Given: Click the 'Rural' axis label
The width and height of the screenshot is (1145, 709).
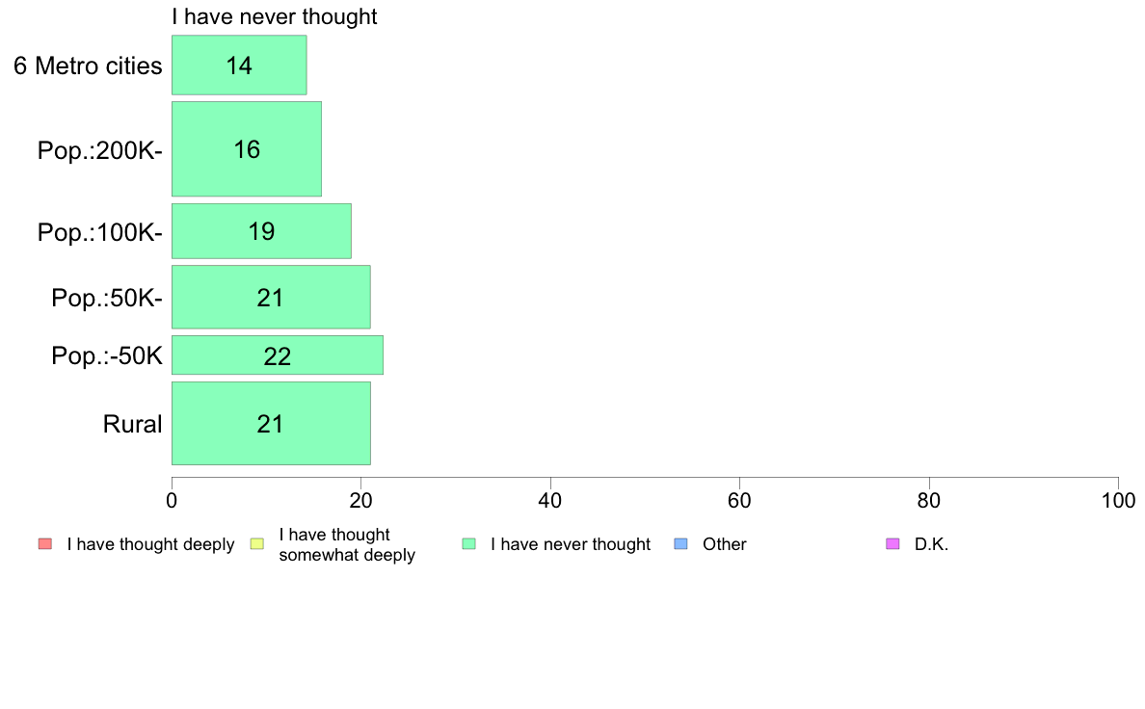Looking at the screenshot, I should click(x=132, y=424).
